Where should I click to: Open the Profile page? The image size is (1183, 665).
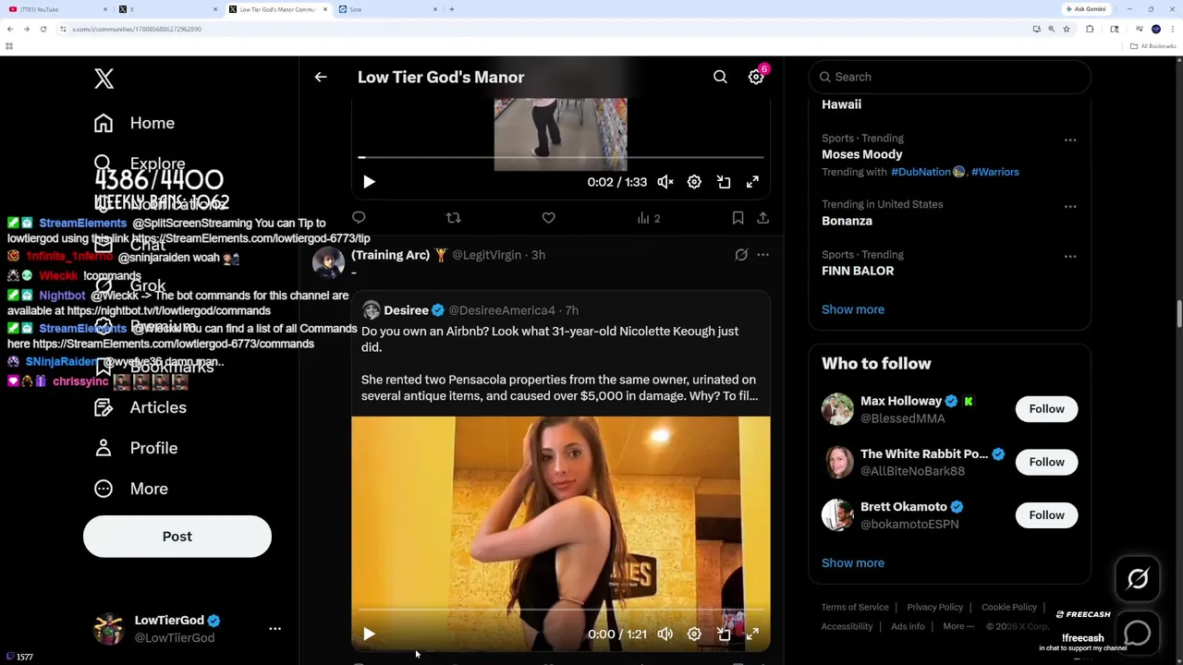135,448
